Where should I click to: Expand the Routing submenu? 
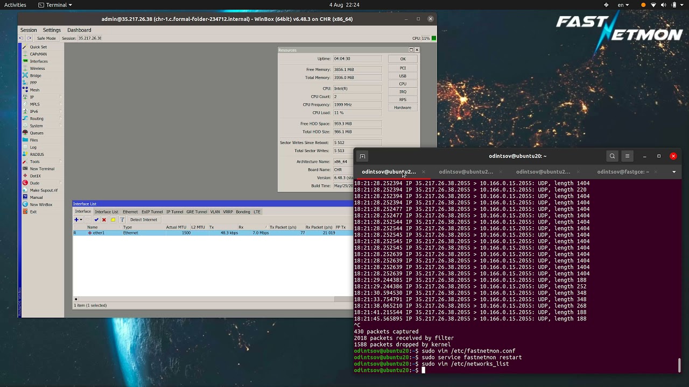pyautogui.click(x=43, y=119)
